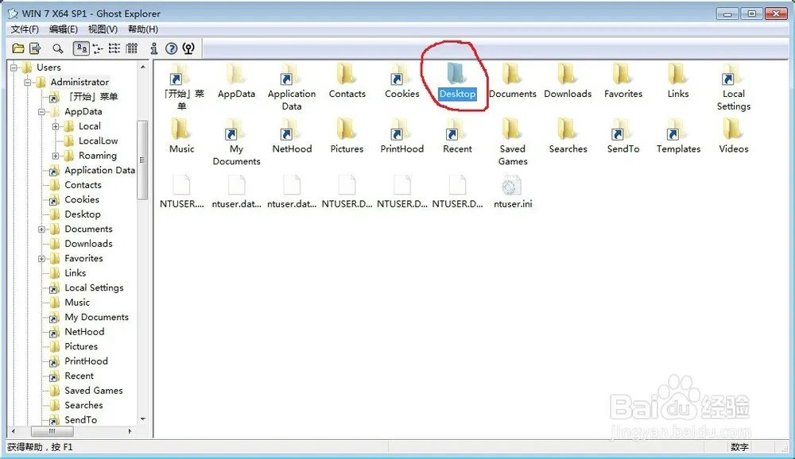The image size is (795, 459).
Task: Expand the Local folder tree node
Action: pyautogui.click(x=56, y=126)
